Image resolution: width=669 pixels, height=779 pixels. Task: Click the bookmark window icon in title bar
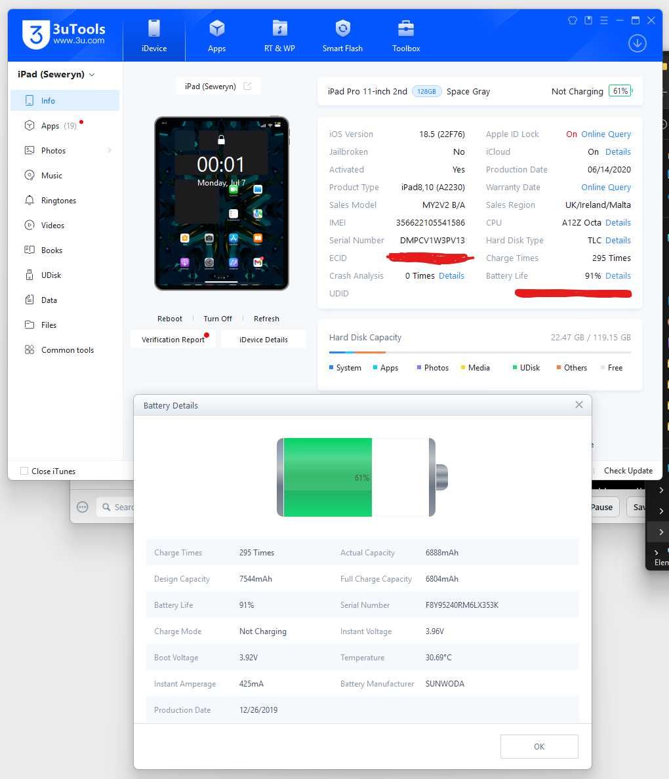588,20
